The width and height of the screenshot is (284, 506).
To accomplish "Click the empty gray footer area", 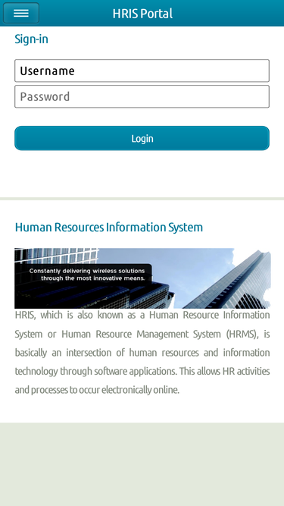I will point(142,464).
